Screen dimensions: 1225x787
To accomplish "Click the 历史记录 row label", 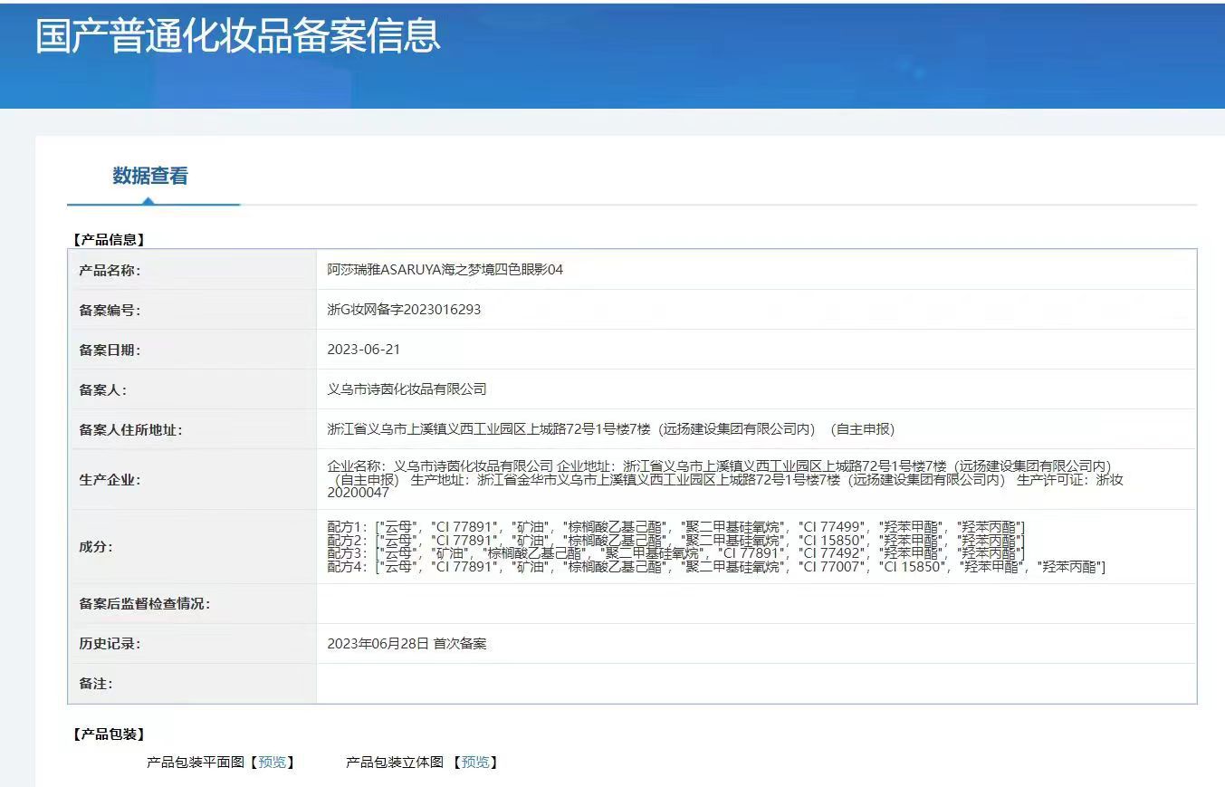I will click(x=110, y=644).
